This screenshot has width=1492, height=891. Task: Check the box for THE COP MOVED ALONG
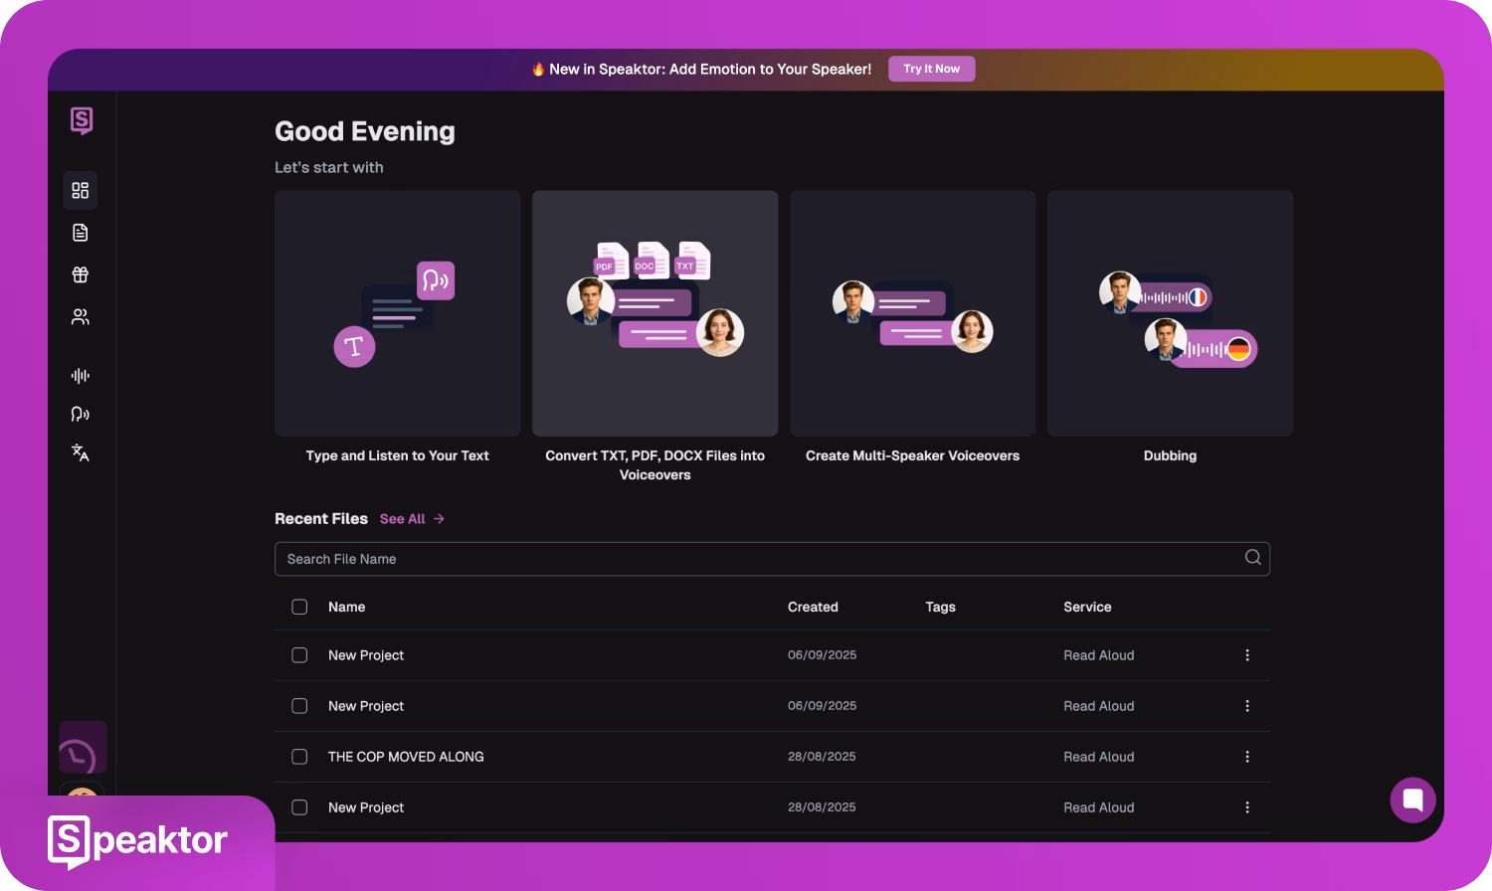pyautogui.click(x=299, y=757)
